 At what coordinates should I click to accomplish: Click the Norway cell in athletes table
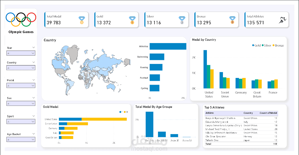[x=247, y=136]
